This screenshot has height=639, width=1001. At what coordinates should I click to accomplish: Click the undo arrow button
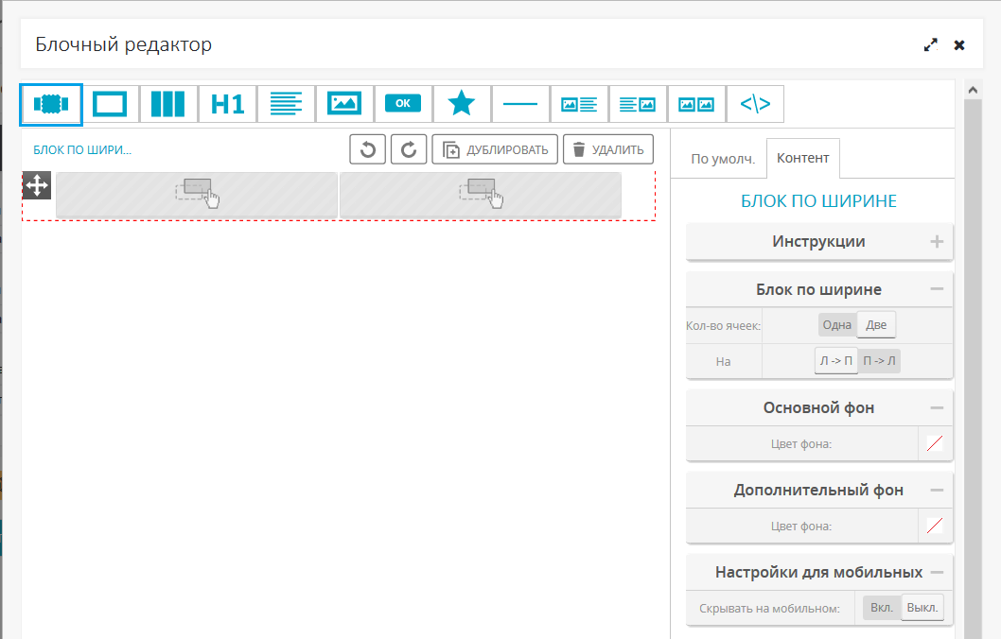coord(368,149)
